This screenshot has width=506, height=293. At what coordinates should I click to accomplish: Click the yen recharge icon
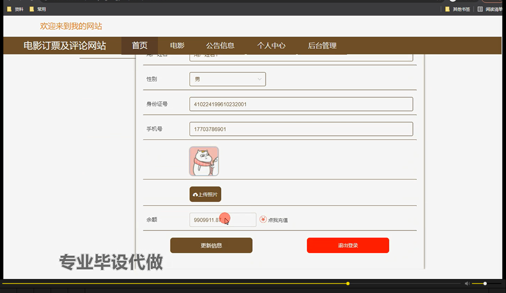[263, 219]
